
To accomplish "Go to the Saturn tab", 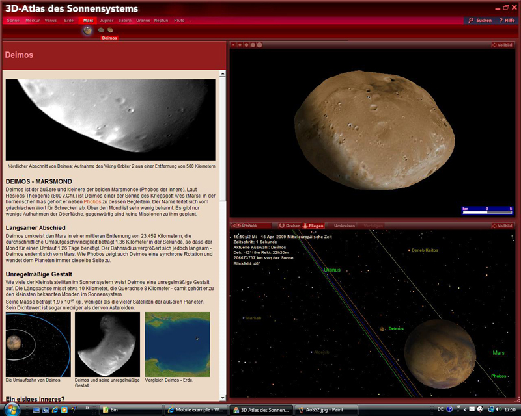I will point(125,21).
